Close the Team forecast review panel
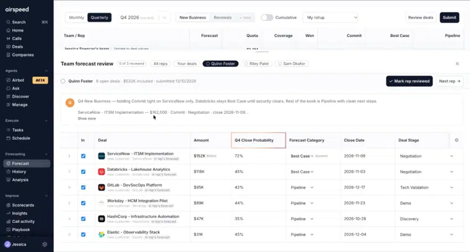The height and width of the screenshot is (252, 470). pos(457,64)
